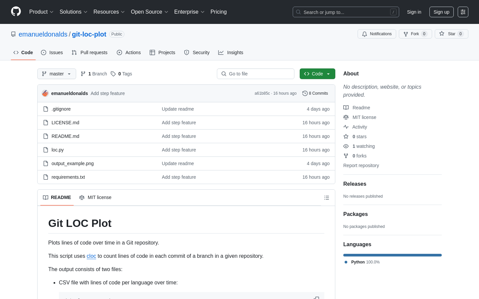View the 0 Tags page

point(121,74)
